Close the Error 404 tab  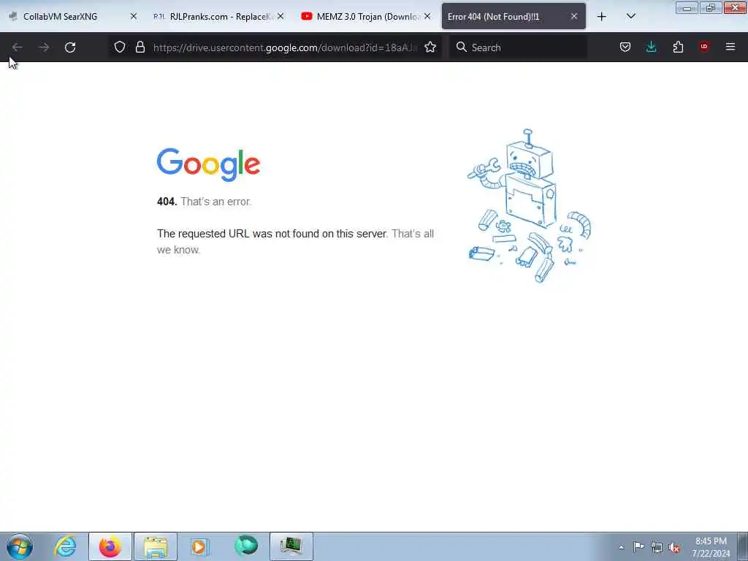(x=574, y=16)
